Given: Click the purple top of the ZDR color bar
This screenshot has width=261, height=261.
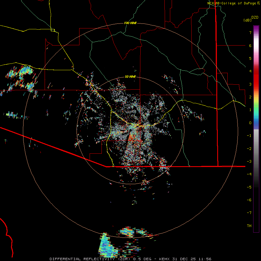Looking at the screenshot, I should point(256,28).
